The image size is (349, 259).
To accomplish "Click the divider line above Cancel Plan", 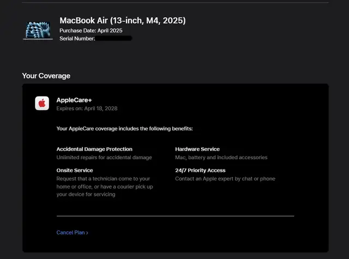I will point(176,216).
